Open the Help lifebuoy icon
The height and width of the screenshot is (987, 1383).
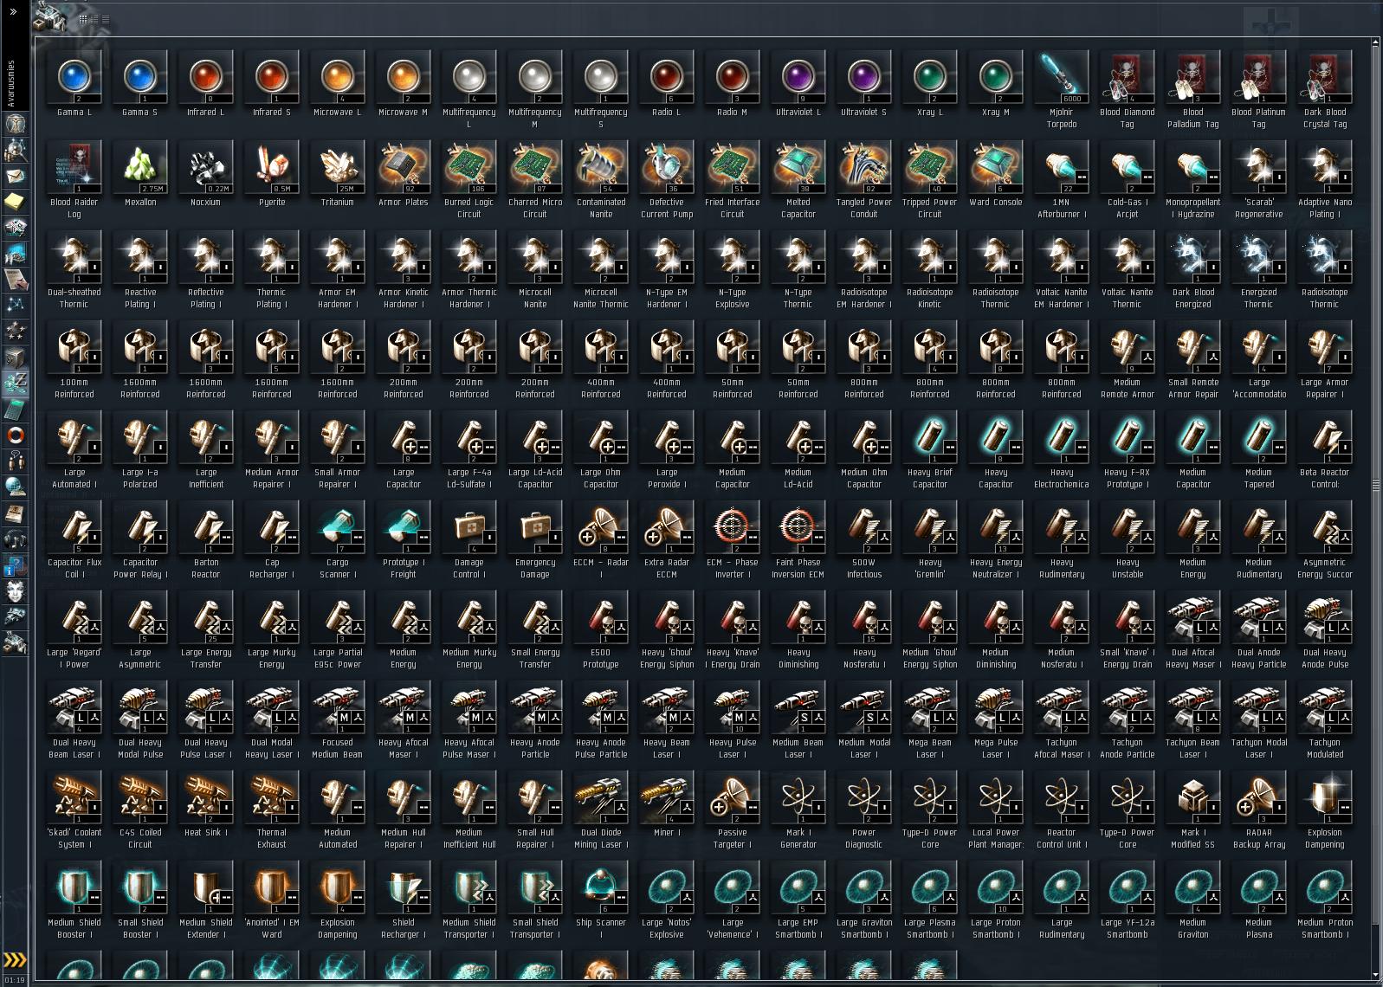(15, 435)
